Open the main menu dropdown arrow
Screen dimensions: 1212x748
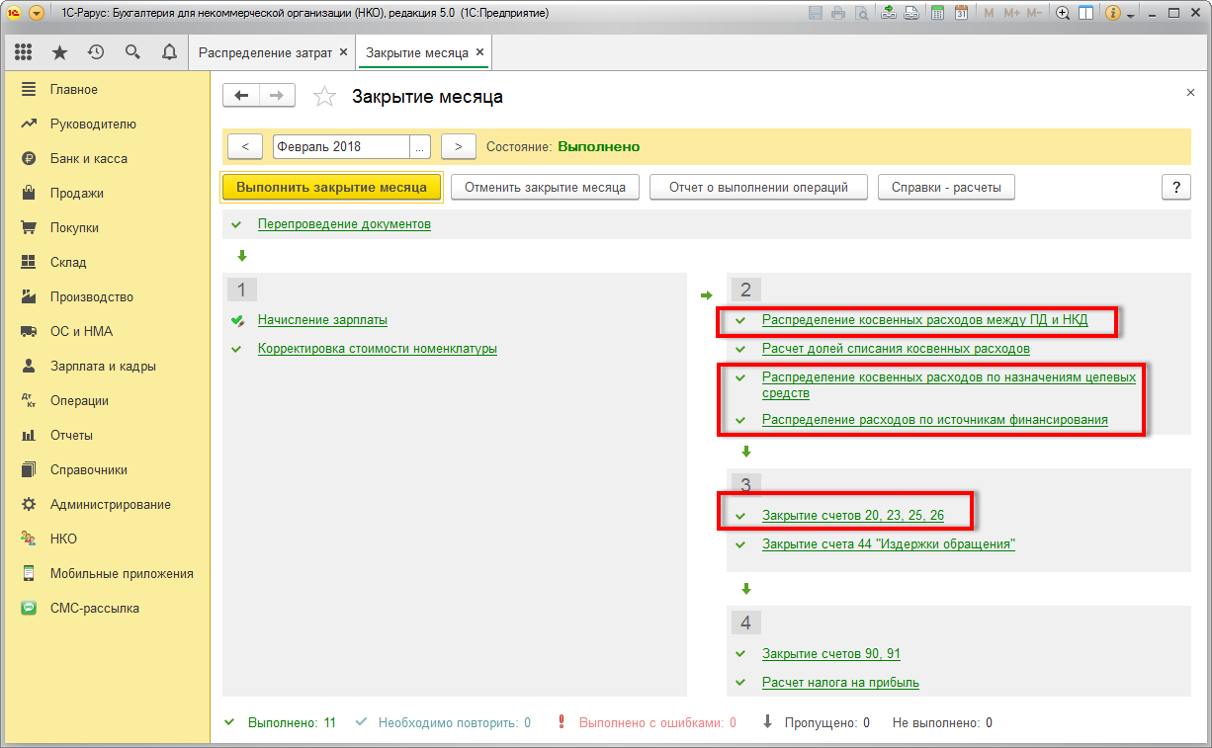(x=37, y=14)
